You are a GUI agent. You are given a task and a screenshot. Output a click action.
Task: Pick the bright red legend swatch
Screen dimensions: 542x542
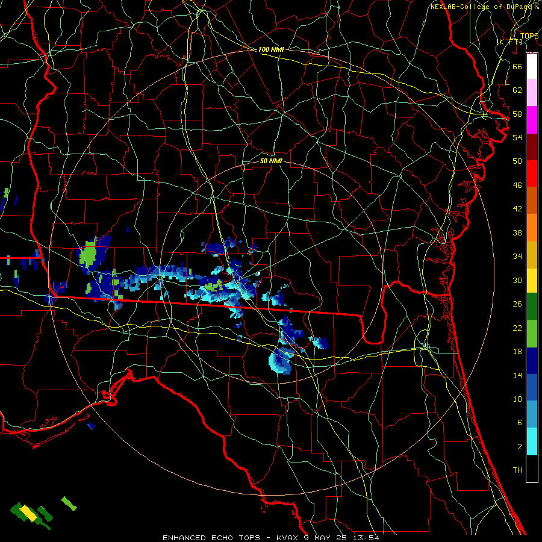point(532,173)
